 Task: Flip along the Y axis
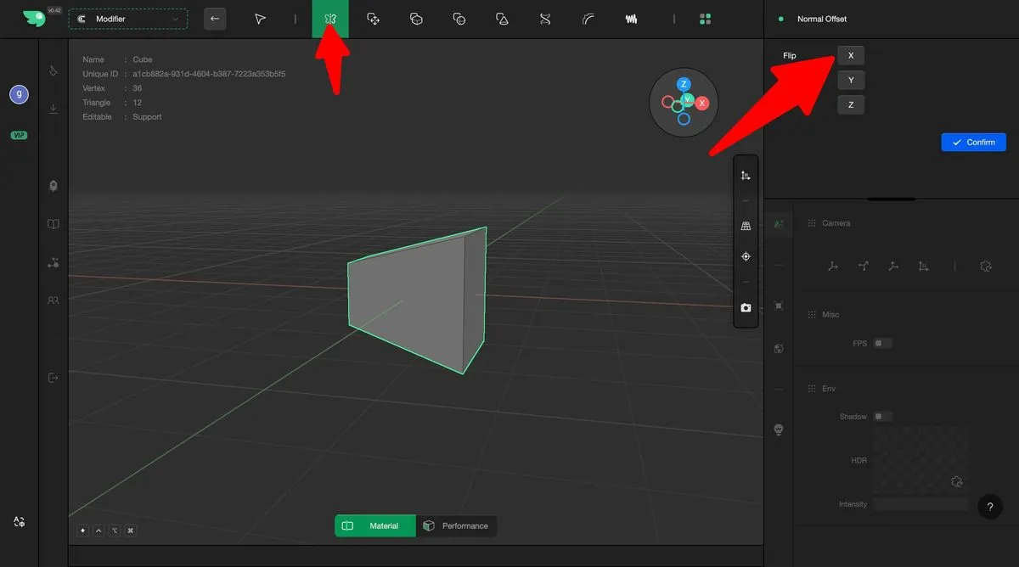[x=851, y=81]
